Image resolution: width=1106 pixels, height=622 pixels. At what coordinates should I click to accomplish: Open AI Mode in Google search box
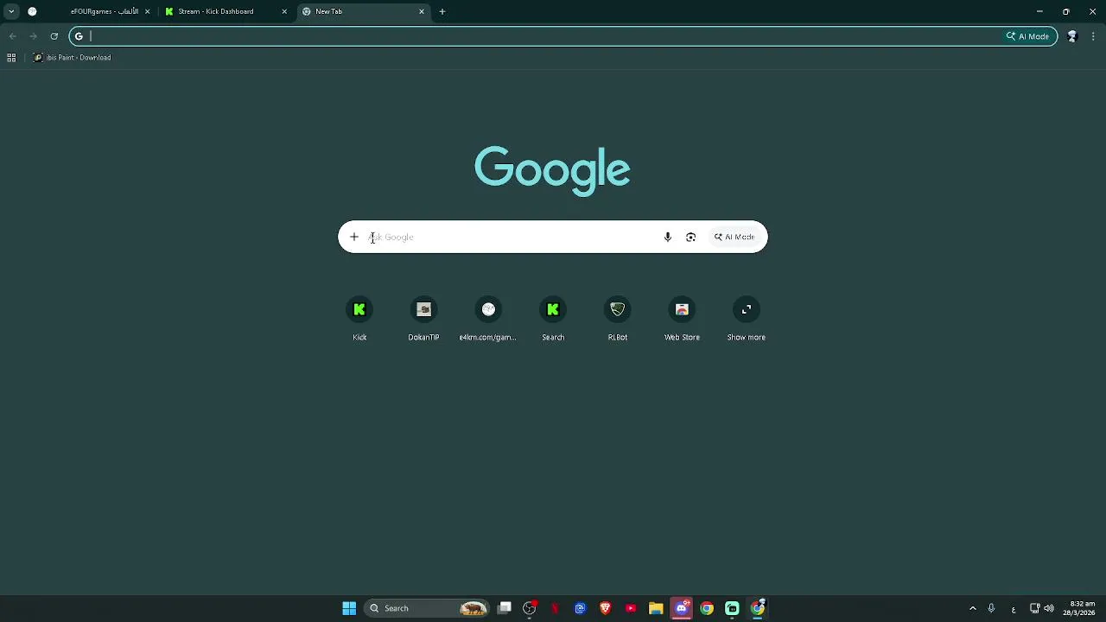(x=734, y=237)
